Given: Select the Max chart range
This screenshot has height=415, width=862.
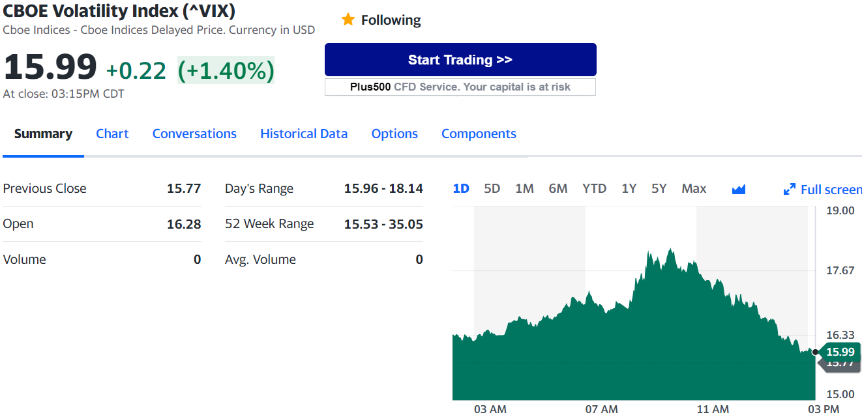Looking at the screenshot, I should pos(694,188).
